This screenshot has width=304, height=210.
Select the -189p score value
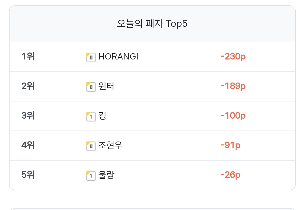click(233, 86)
